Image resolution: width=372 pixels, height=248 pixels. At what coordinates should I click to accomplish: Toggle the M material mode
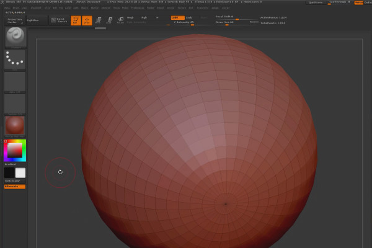tap(157, 17)
